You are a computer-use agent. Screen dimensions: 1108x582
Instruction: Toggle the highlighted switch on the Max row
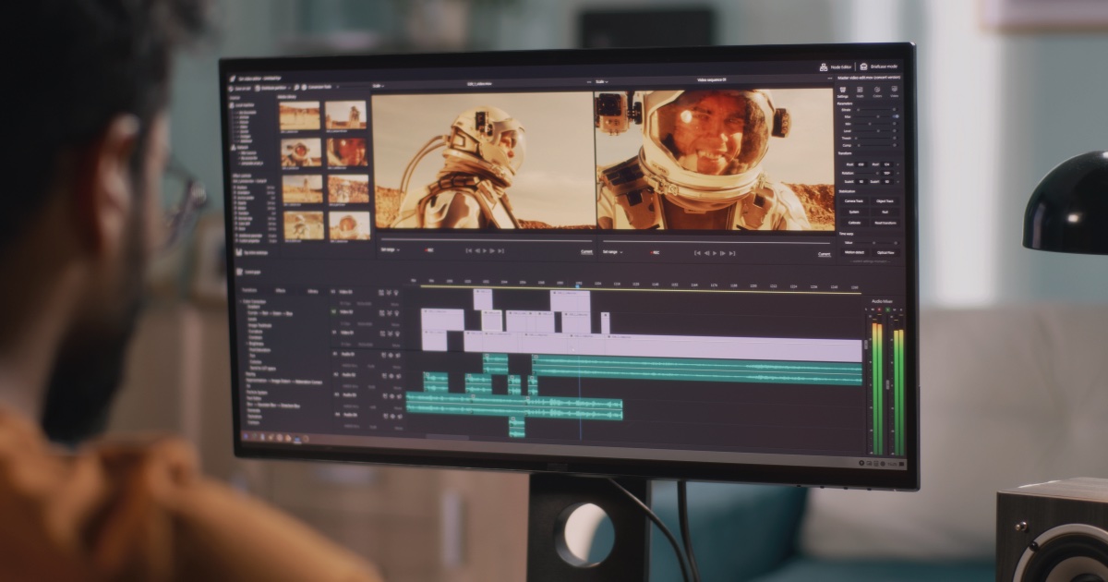click(896, 116)
